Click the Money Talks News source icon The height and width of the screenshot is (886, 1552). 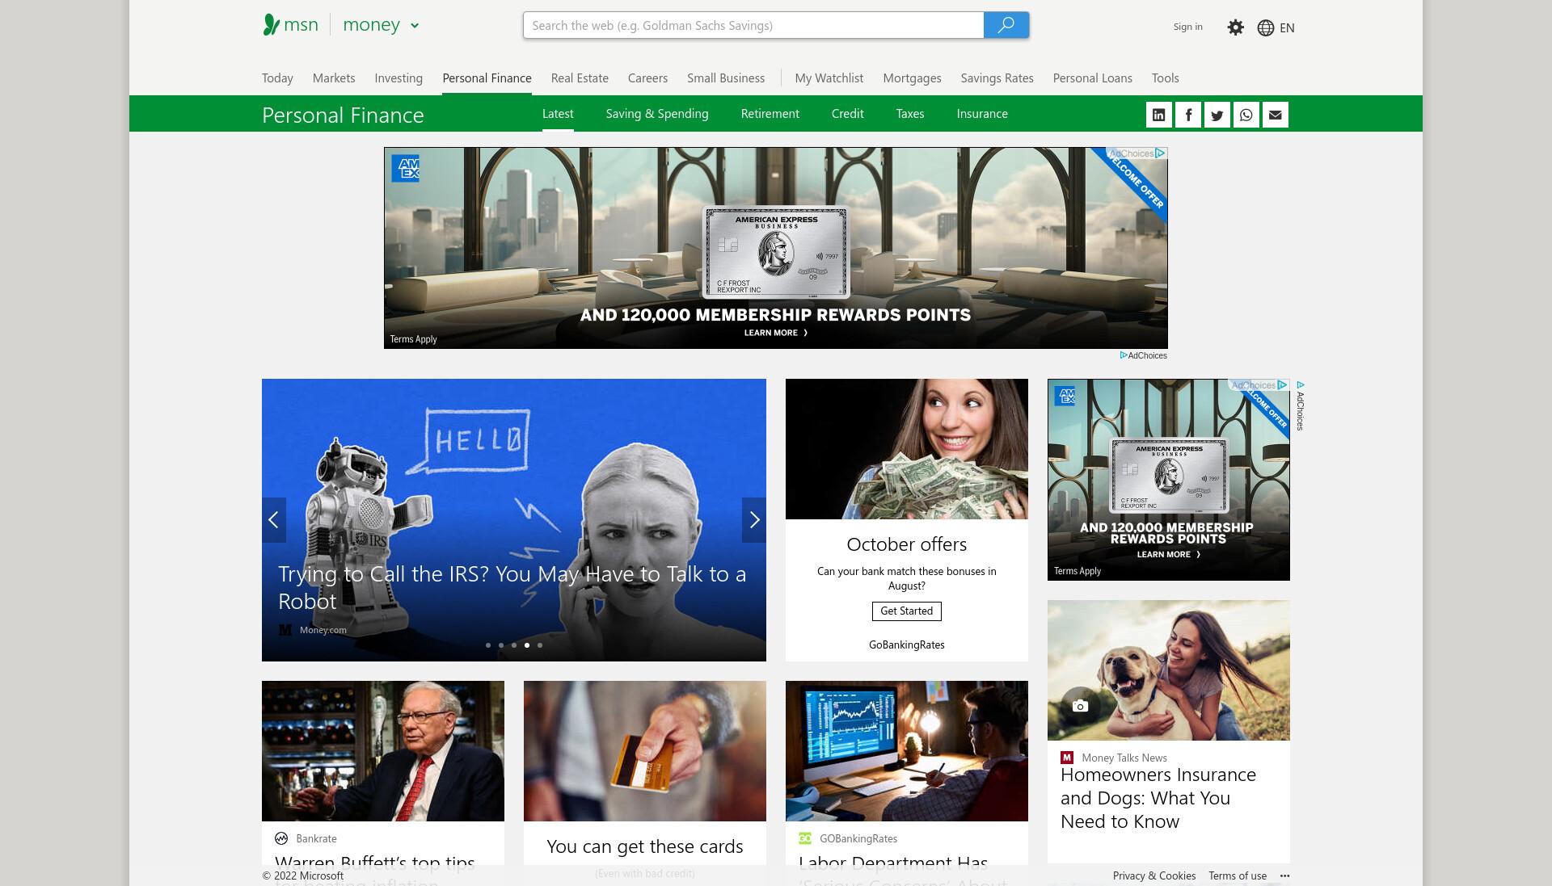point(1066,758)
